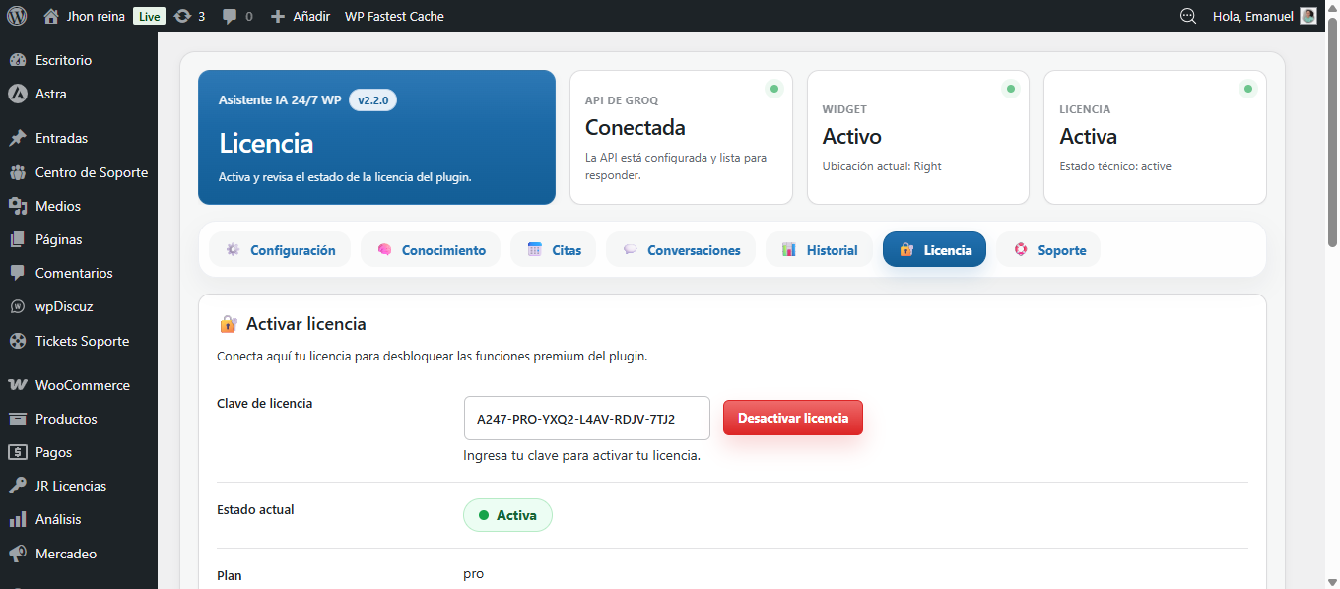Click the WooCommerce Woo icon
This screenshot has height=589, width=1340.
click(x=18, y=385)
